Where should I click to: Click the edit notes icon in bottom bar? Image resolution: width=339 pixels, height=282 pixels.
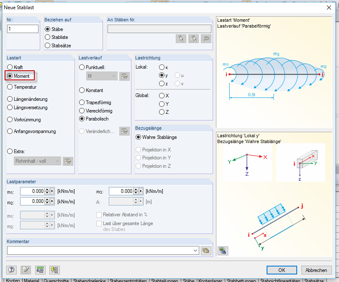26,270
